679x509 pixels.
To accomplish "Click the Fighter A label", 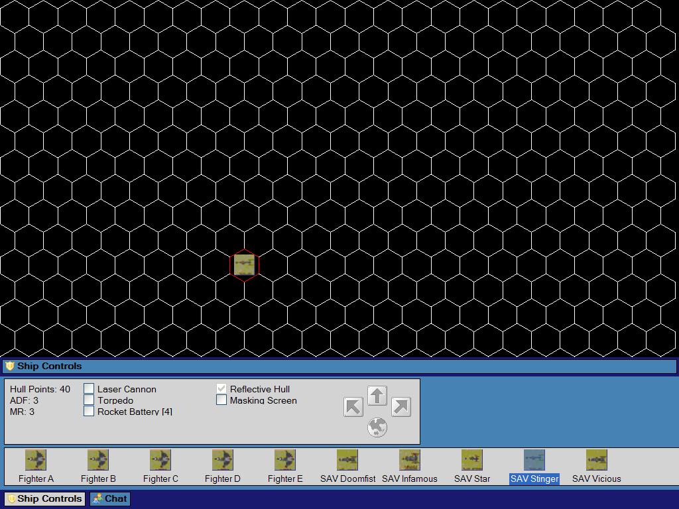I will [36, 479].
